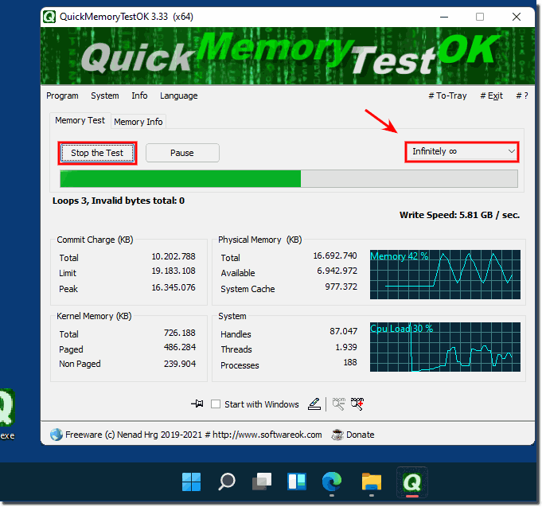This screenshot has height=507, width=542.
Task: Click Available memory value 6.942.972
Action: (x=337, y=271)
